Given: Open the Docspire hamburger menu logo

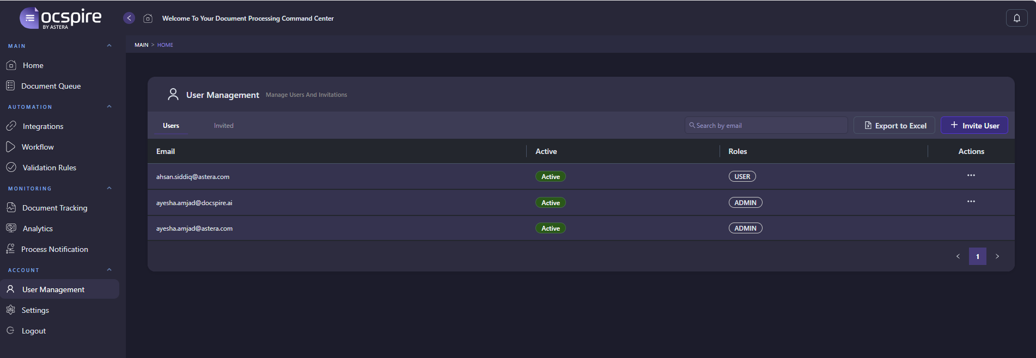Looking at the screenshot, I should click(x=29, y=18).
